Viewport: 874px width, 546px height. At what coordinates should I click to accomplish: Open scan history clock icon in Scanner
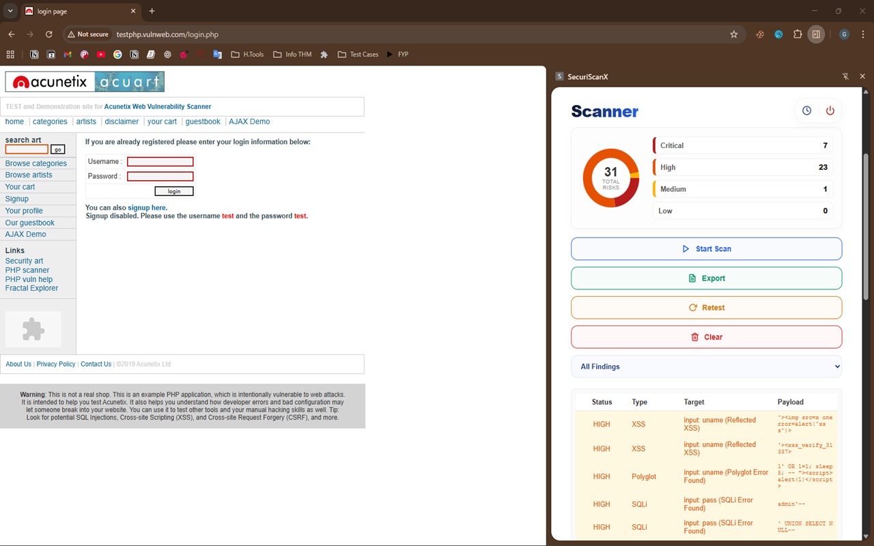(x=807, y=111)
